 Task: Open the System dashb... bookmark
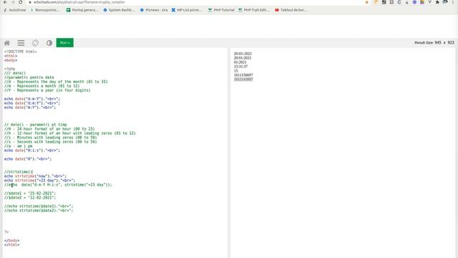click(x=120, y=10)
